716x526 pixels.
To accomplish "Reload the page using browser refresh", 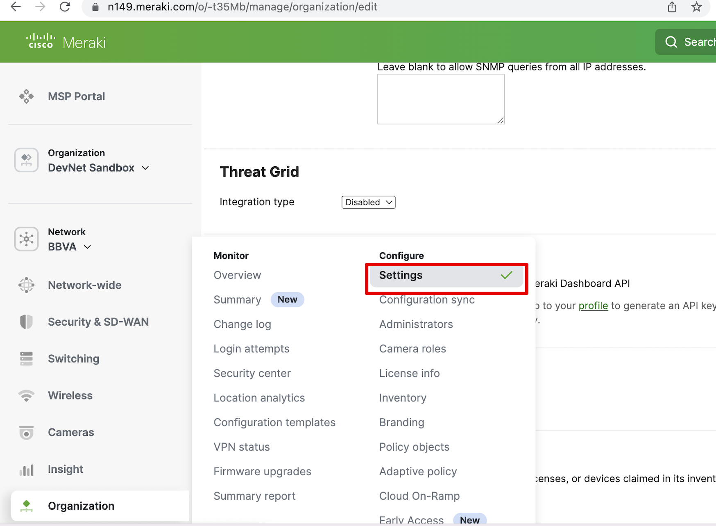I will [x=65, y=7].
